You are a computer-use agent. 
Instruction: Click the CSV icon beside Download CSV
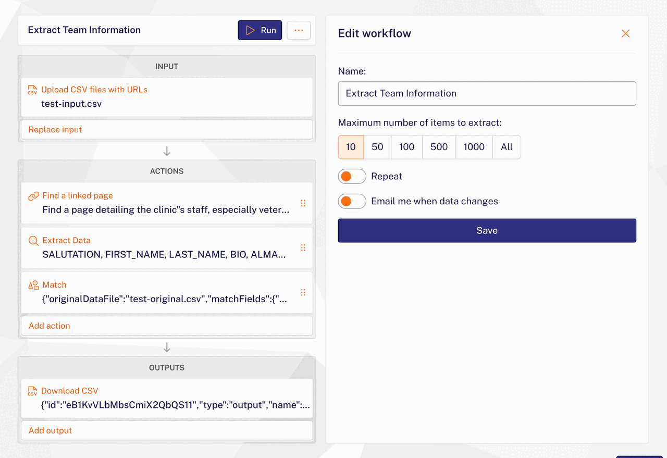pos(32,391)
